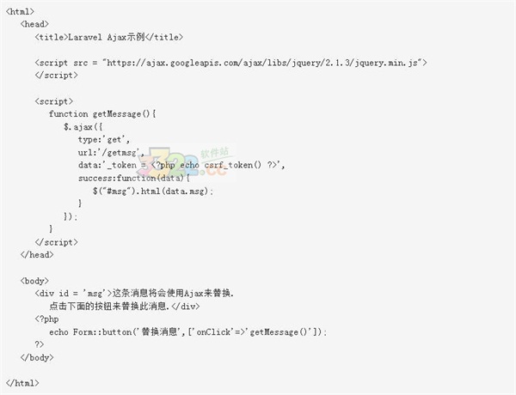Screen dimensions: 516x395
Task: Click the type:'get' line
Action: click(x=104, y=140)
